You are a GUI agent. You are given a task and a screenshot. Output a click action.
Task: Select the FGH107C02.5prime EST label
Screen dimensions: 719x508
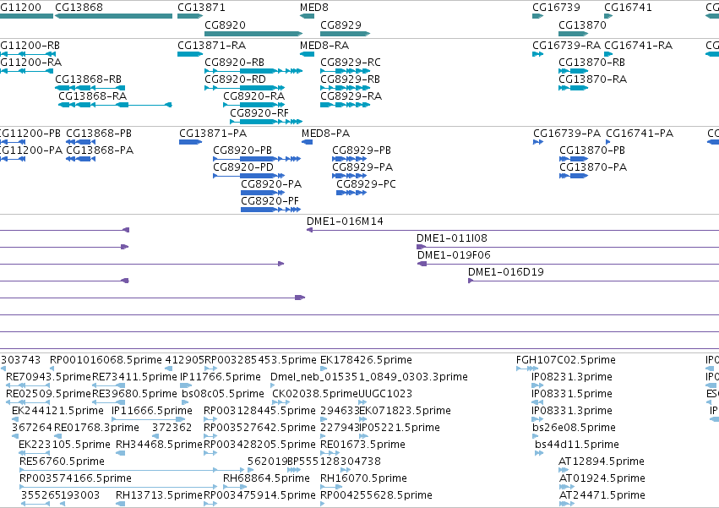coord(566,360)
